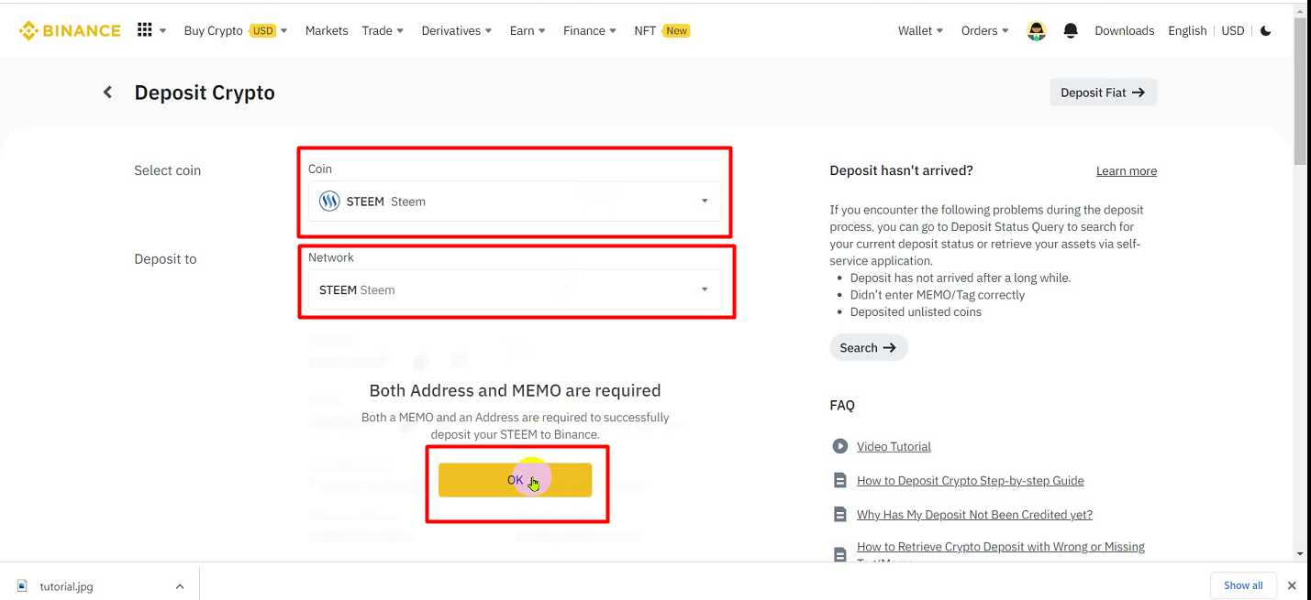Open the Wallet dropdown
Viewport: 1311px width, 600px height.
point(921,30)
